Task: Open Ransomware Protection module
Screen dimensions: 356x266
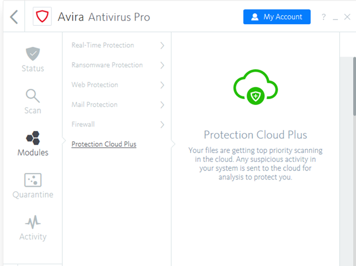Action: pos(107,65)
